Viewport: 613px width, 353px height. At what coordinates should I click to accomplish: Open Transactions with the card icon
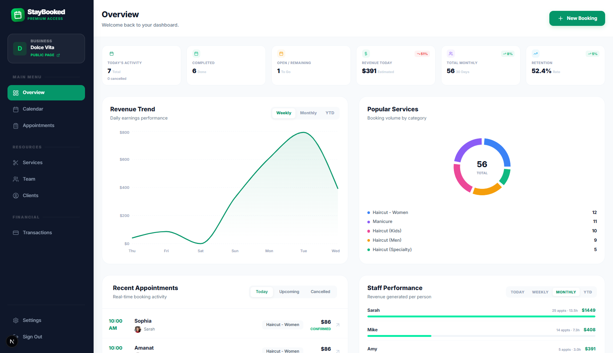pyautogui.click(x=16, y=232)
